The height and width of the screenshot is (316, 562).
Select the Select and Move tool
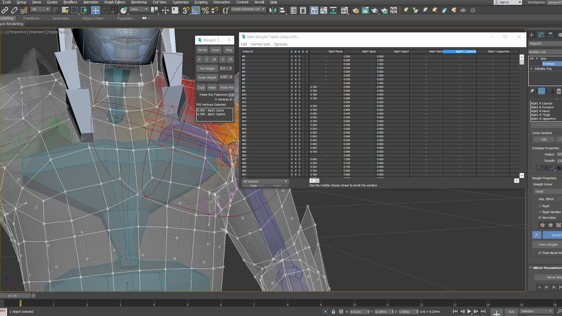[x=96, y=10]
